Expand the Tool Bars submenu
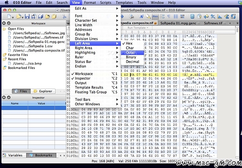This screenshot has height=168, width=242. 96,100
